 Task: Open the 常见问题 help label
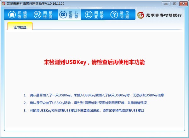click(124, 15)
